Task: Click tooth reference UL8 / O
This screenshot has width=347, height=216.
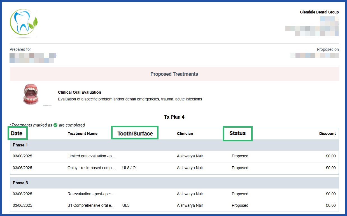Action: pyautogui.click(x=129, y=168)
